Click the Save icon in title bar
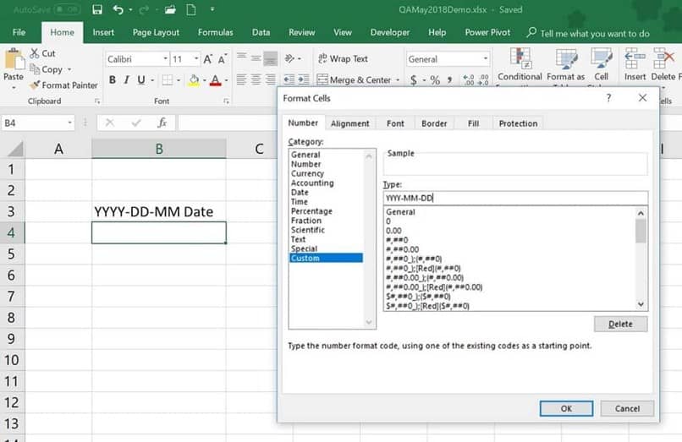This screenshot has width=682, height=442. tap(97, 10)
